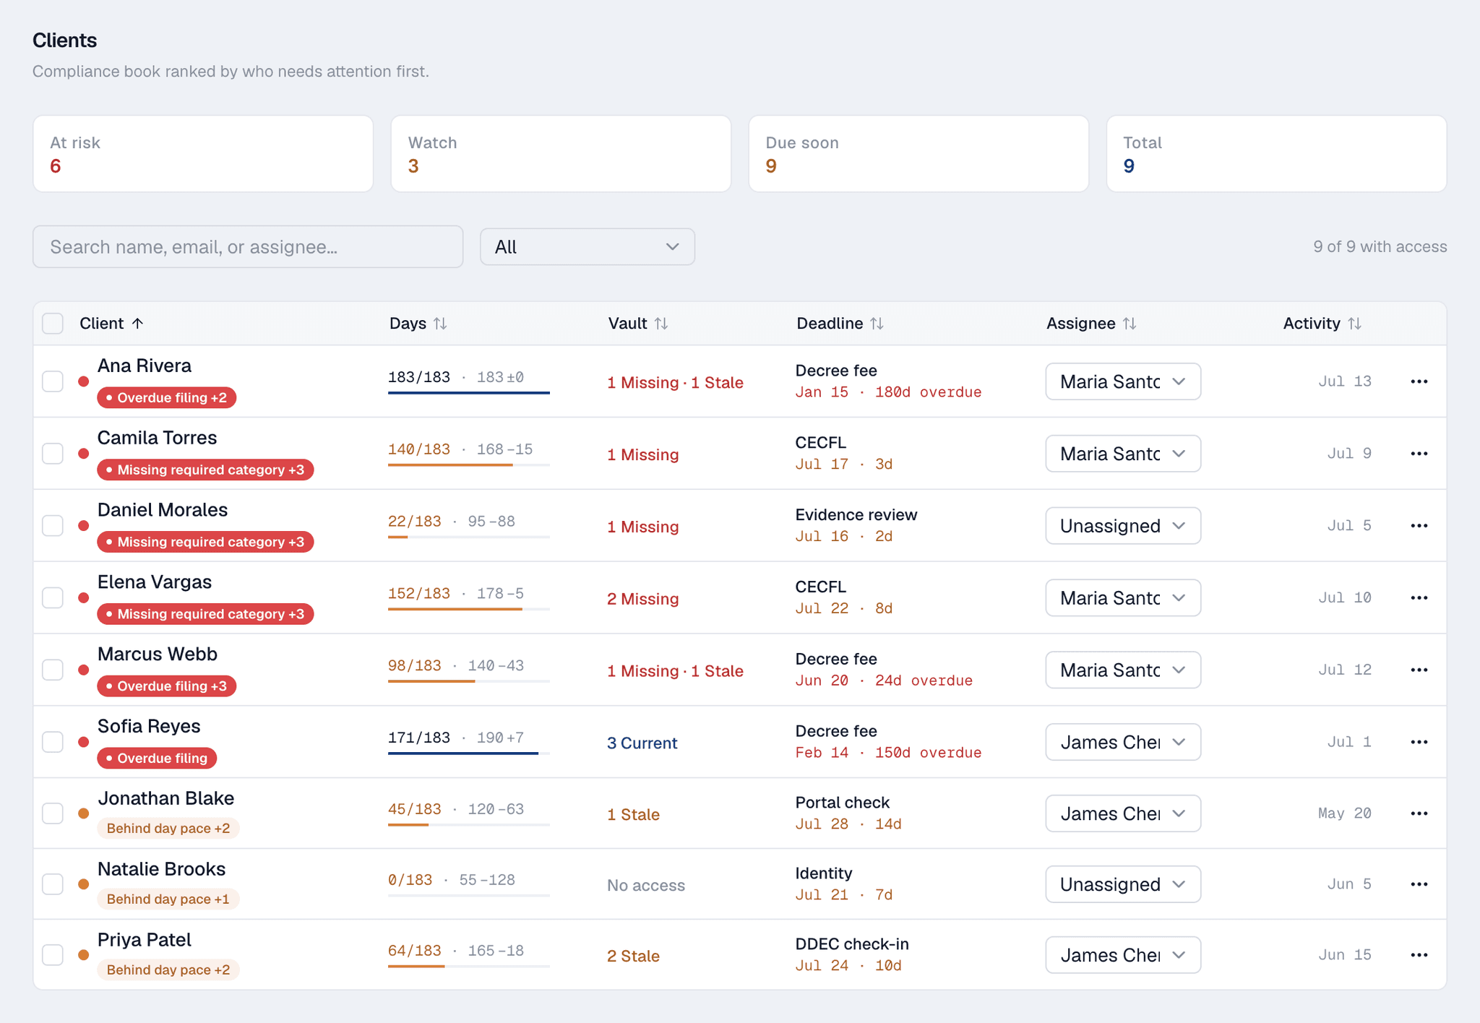Open more actions for Daniel Morales
The width and height of the screenshot is (1480, 1023).
1419,526
